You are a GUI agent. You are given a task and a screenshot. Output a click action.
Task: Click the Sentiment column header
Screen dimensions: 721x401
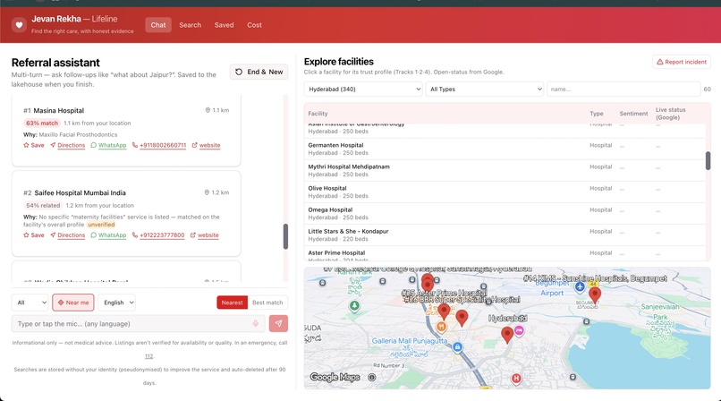pos(633,114)
